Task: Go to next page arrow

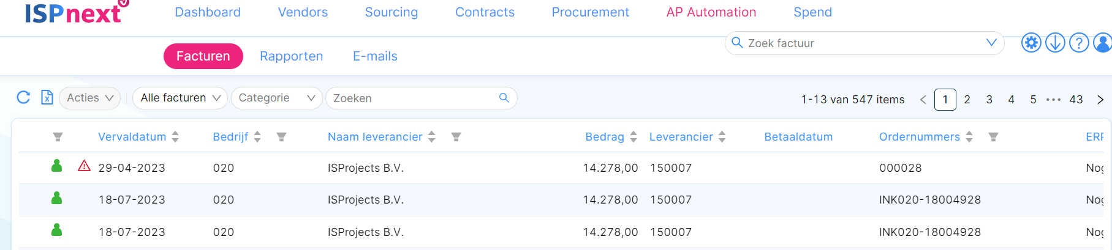Action: click(x=1100, y=100)
